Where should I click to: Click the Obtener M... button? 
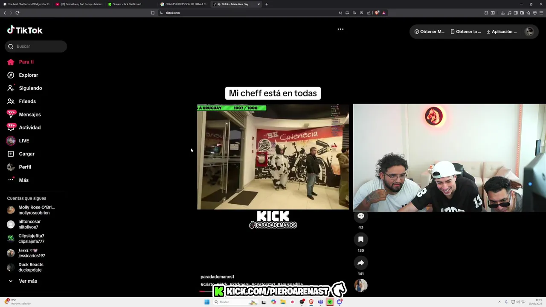click(430, 32)
